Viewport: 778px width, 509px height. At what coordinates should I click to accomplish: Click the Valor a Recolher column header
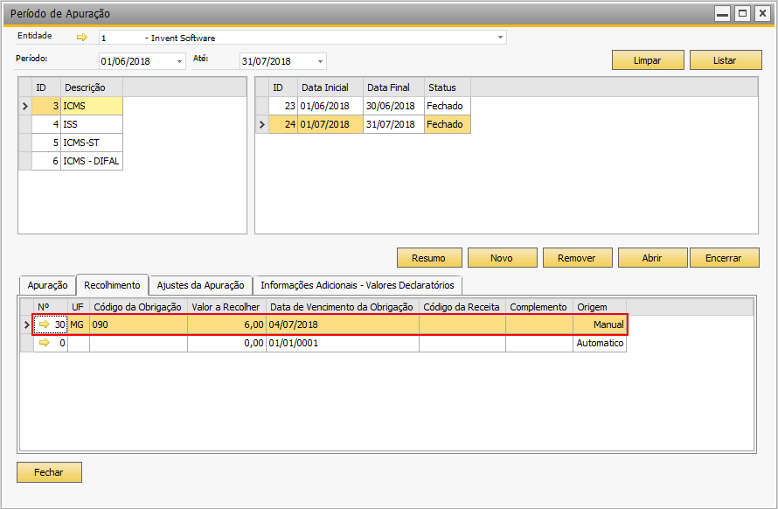226,307
